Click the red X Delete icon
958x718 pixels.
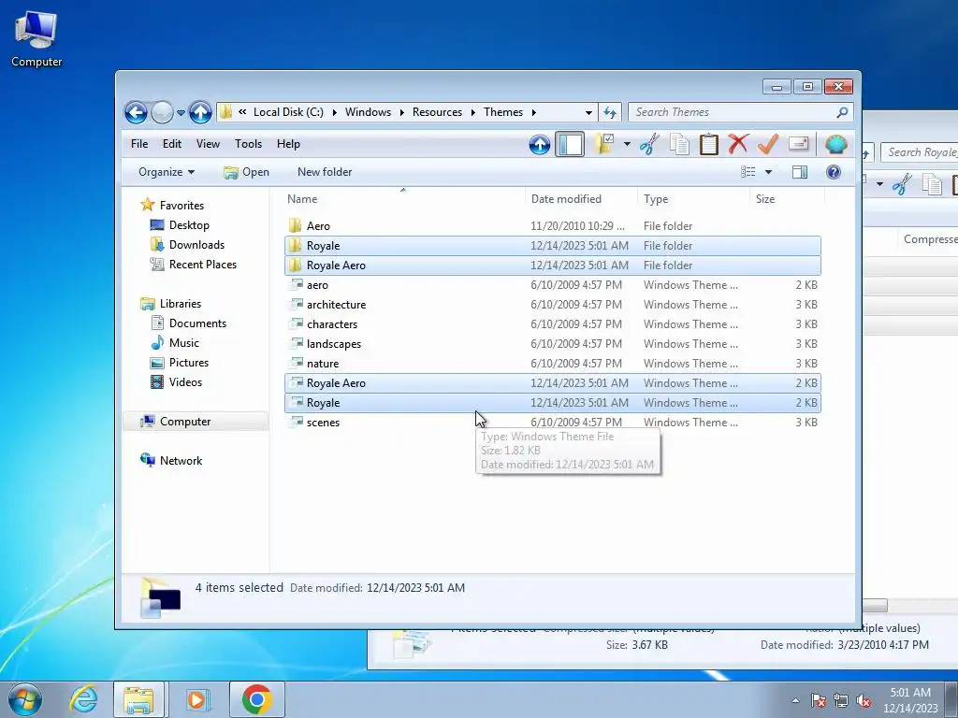coord(738,144)
